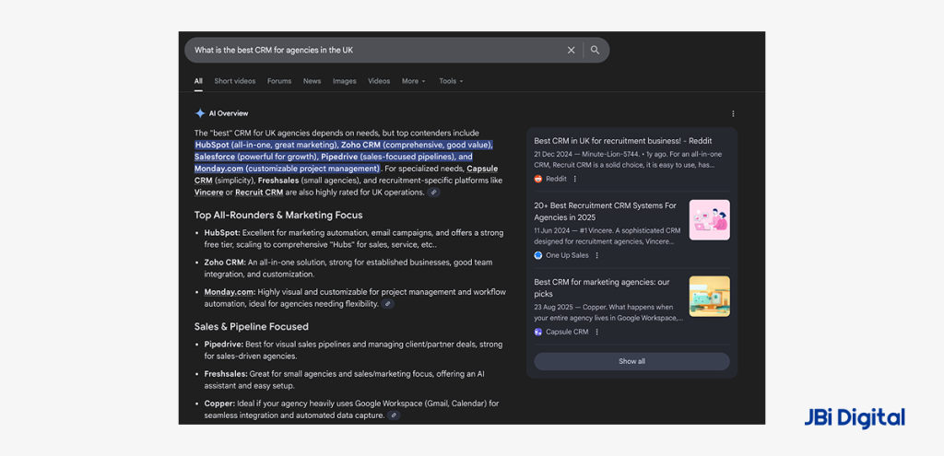Click the 'Reddit' source name text
This screenshot has height=456, width=944.
click(556, 179)
